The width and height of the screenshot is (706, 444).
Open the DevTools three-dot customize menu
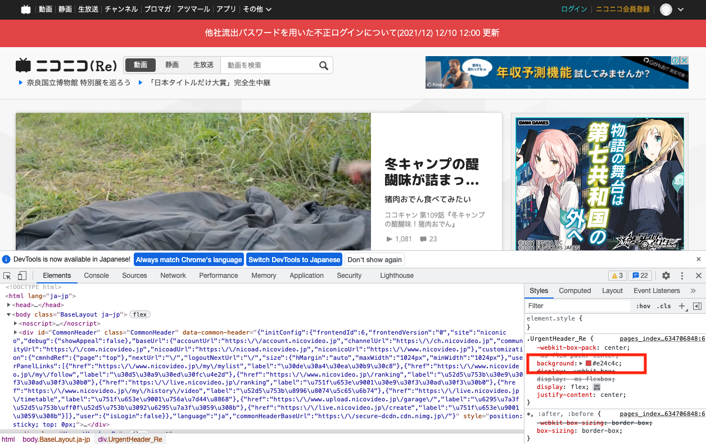(x=682, y=276)
